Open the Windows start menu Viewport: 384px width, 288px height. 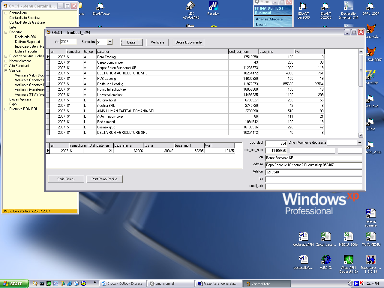pyautogui.click(x=14, y=283)
